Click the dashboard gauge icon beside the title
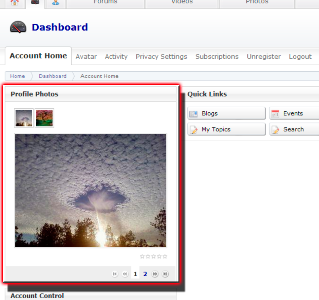Viewport: 319px width, 300px height. (18, 27)
